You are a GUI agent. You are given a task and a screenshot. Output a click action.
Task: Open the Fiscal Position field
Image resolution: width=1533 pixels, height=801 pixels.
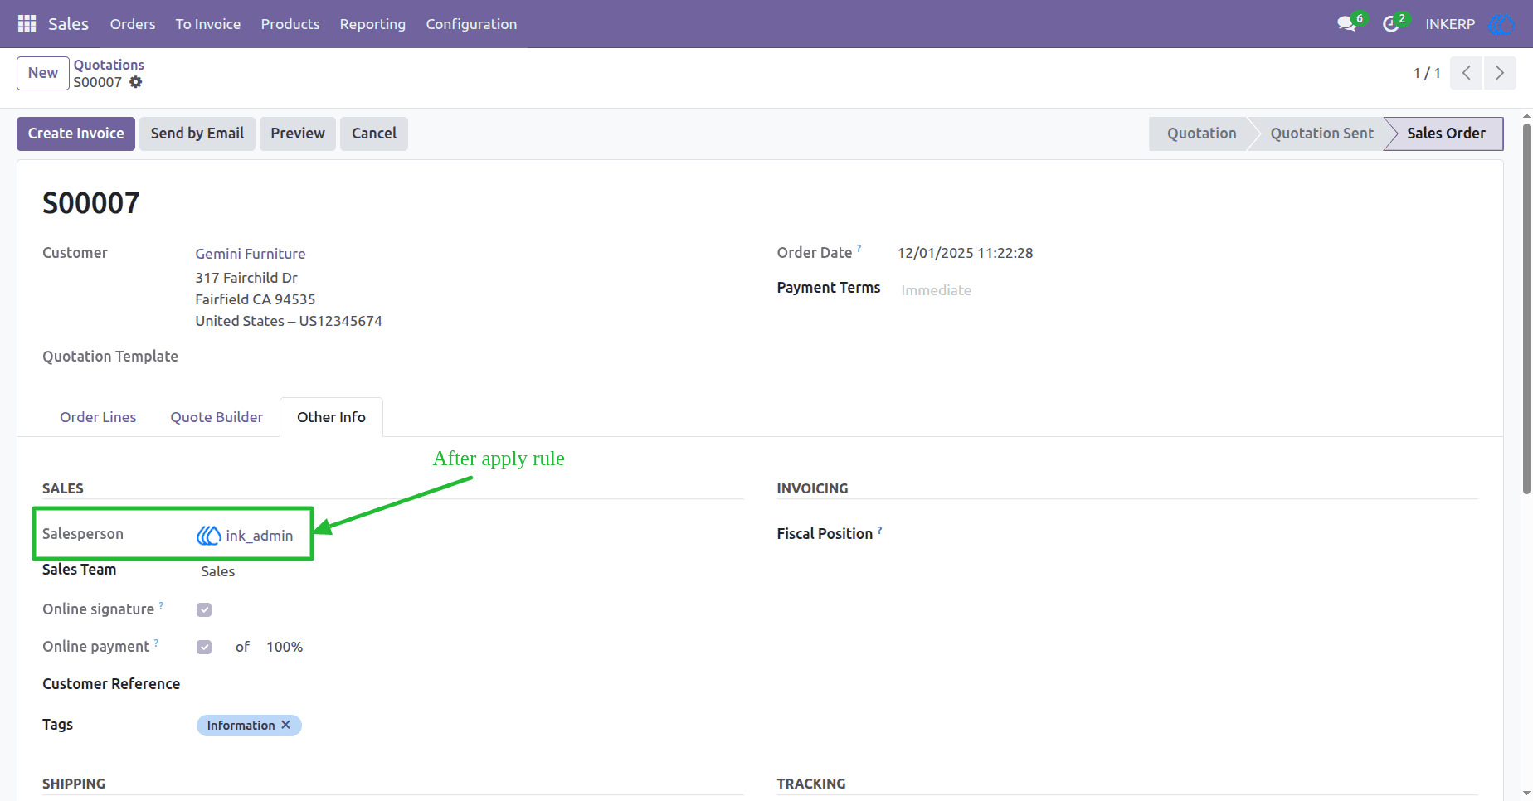pos(1186,534)
